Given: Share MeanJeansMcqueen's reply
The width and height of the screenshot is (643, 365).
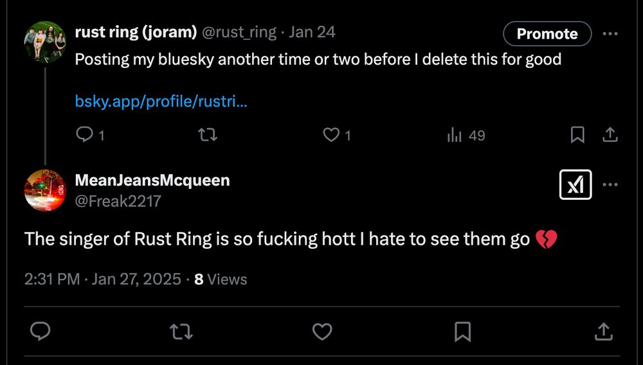Looking at the screenshot, I should tap(602, 332).
